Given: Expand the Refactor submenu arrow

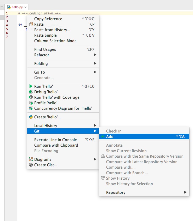Looking at the screenshot, I should tap(95, 55).
